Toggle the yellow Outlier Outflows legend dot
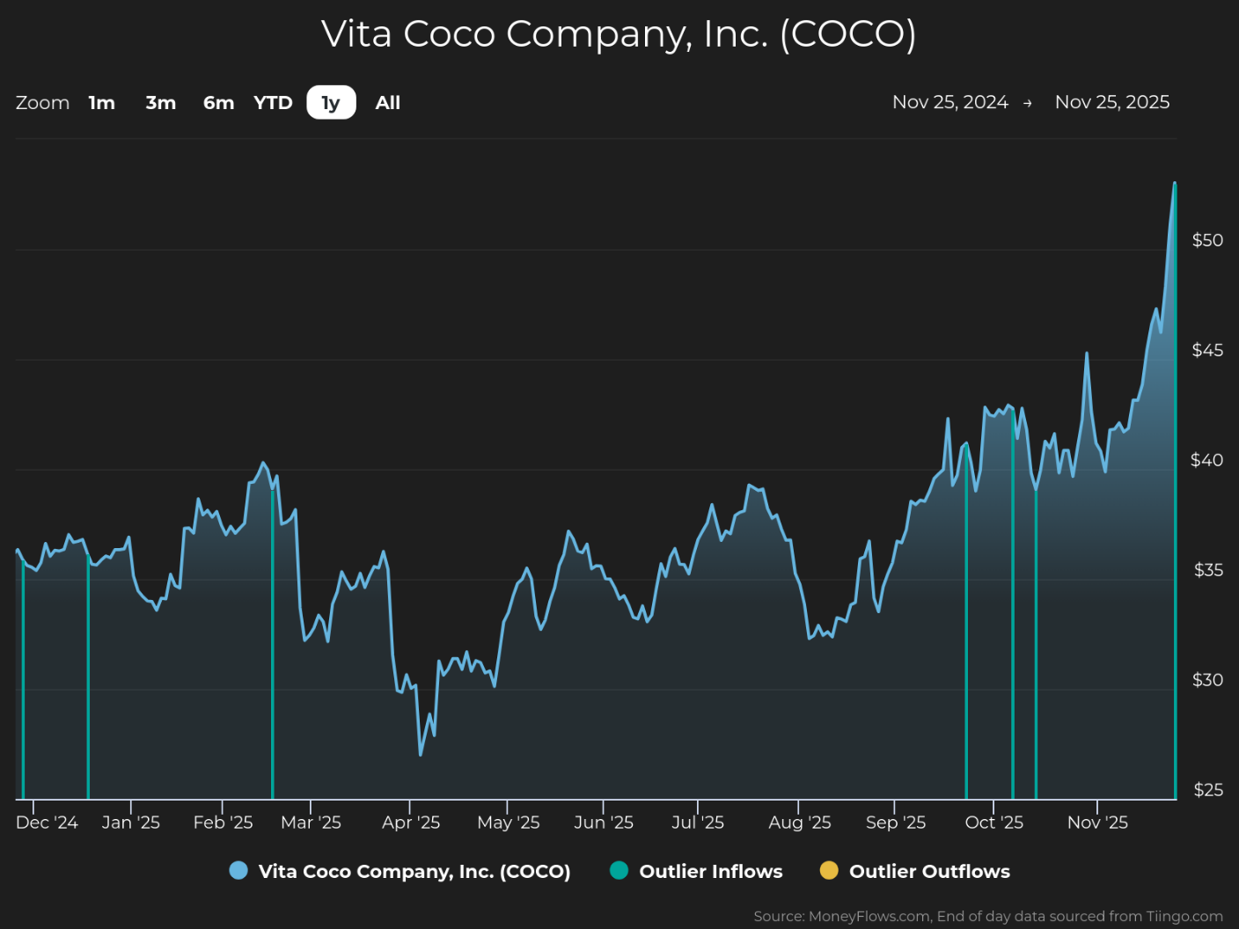1239x929 pixels. pos(829,871)
